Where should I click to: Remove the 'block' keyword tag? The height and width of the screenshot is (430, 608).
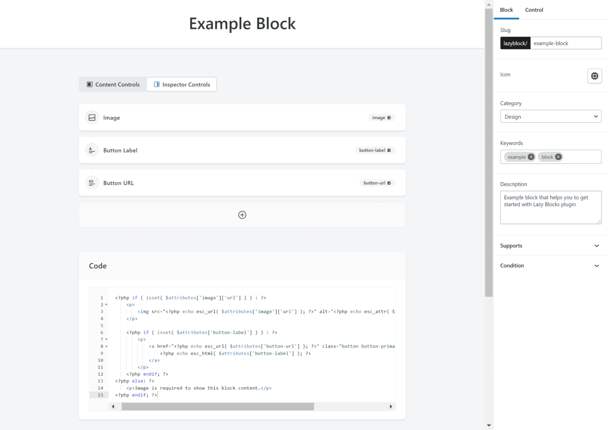coord(558,157)
